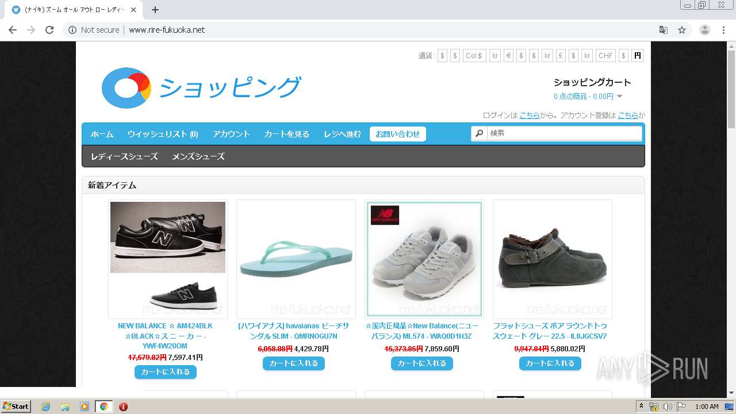Open the Start menu
The height and width of the screenshot is (414, 736).
click(16, 407)
